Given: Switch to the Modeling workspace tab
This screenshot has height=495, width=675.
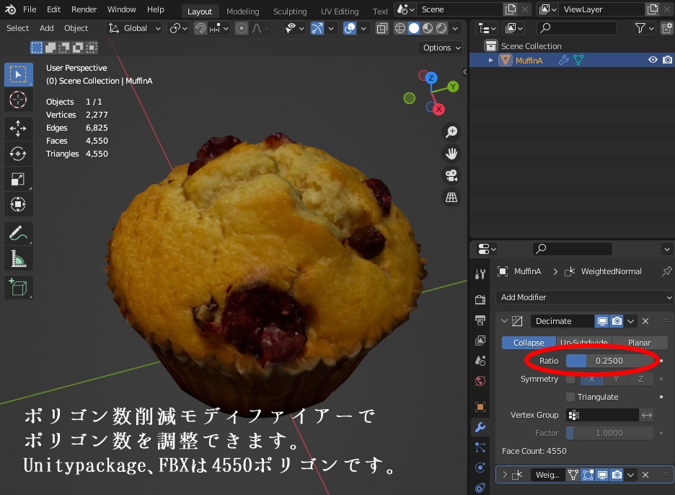Looking at the screenshot, I should point(242,11).
